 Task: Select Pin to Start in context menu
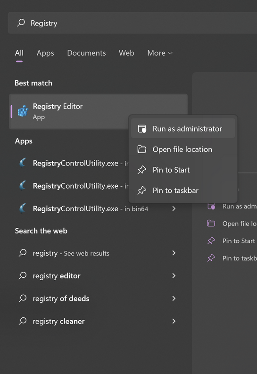point(183,170)
